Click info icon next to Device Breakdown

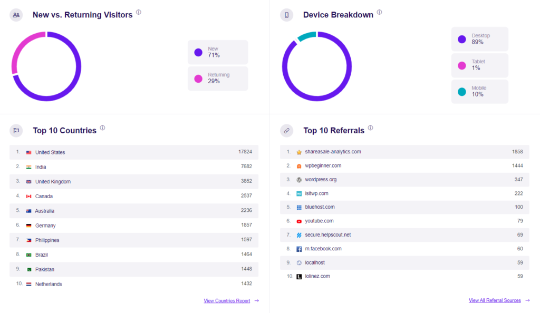pos(379,12)
